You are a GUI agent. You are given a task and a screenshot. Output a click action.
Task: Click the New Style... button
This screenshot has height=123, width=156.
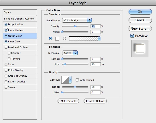(140, 28)
